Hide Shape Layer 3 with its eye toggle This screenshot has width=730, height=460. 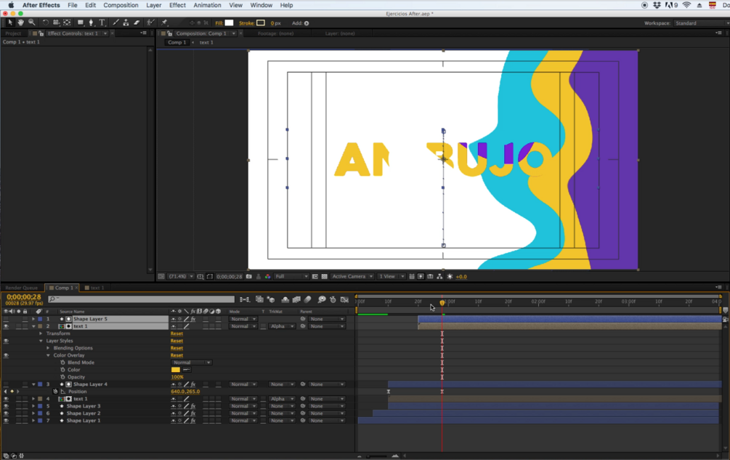5,406
